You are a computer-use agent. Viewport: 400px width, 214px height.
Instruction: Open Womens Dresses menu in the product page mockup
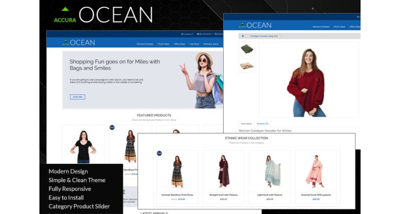coord(321,27)
